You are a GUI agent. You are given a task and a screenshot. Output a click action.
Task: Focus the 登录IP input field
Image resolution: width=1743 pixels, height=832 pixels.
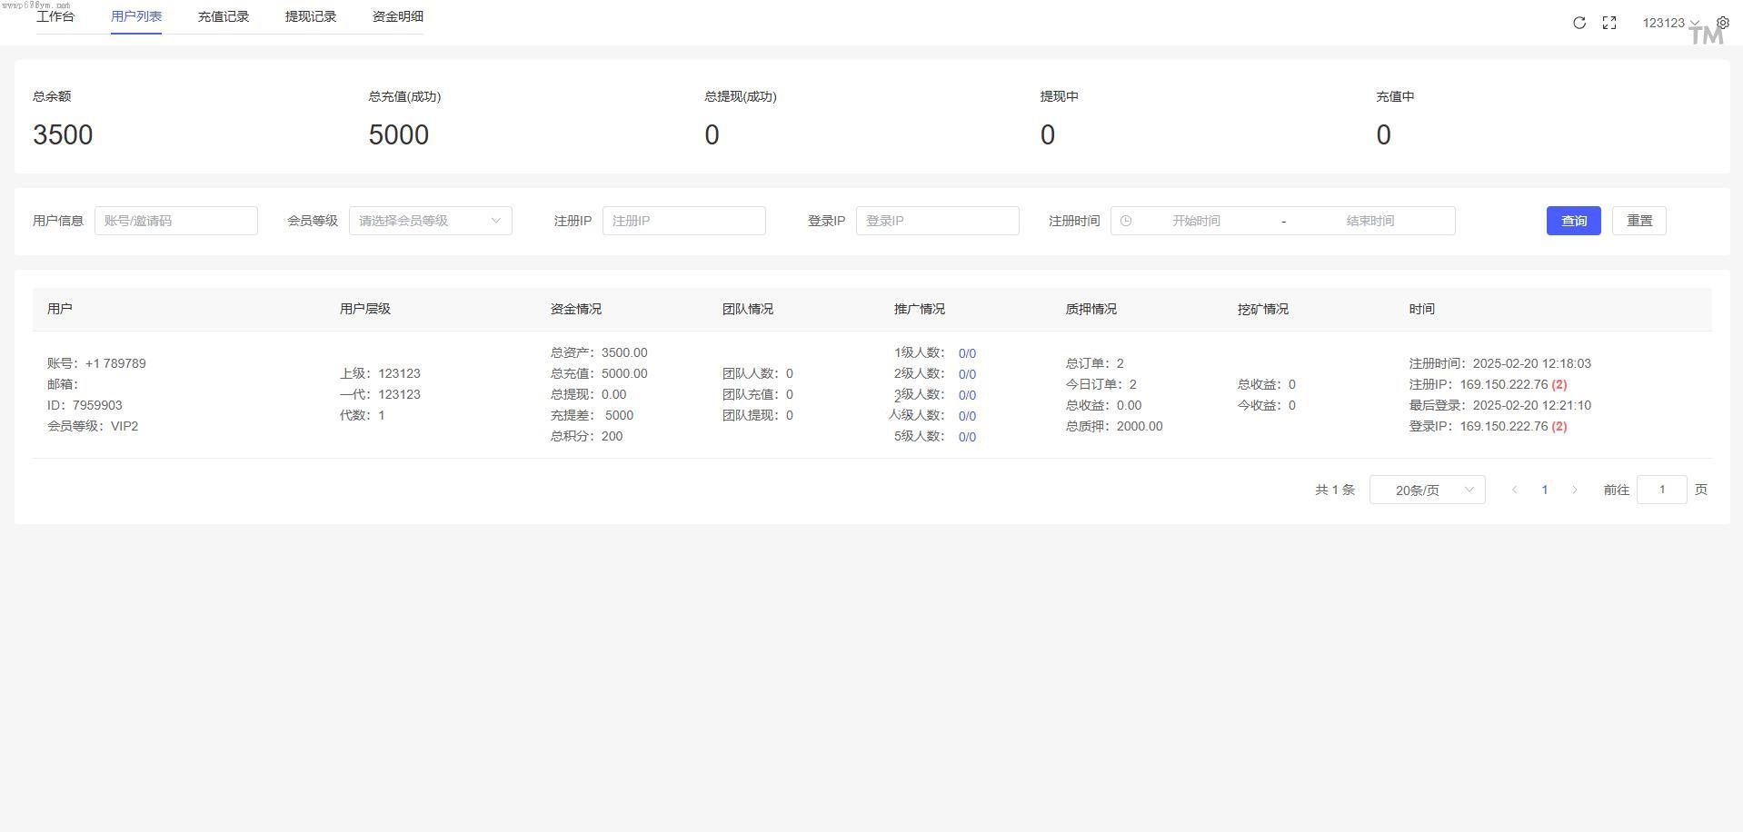coord(937,221)
